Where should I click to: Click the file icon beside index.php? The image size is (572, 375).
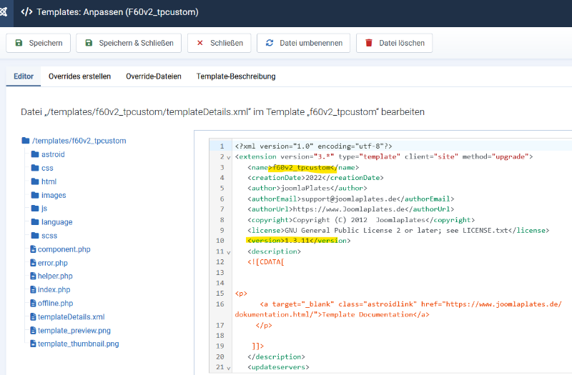coord(33,289)
